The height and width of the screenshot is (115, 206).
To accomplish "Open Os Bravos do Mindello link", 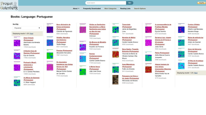I will pos(98,43).
